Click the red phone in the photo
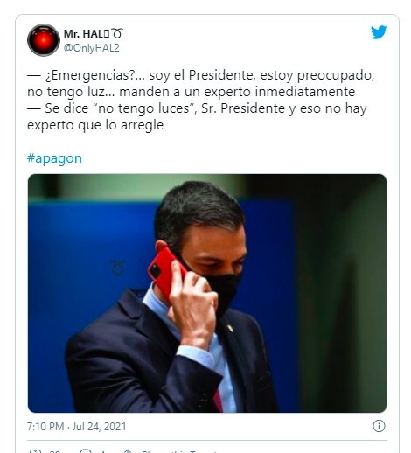Viewport: 411px width, 453px height. point(165,273)
